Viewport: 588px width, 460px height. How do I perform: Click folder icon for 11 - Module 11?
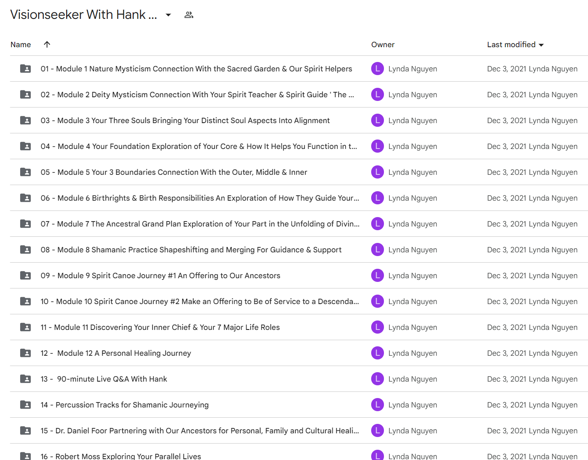pyautogui.click(x=25, y=327)
